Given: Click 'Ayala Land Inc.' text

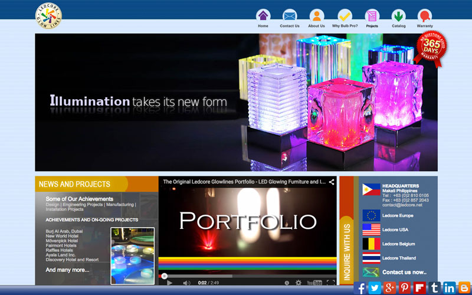Looking at the screenshot, I should click(x=61, y=255).
